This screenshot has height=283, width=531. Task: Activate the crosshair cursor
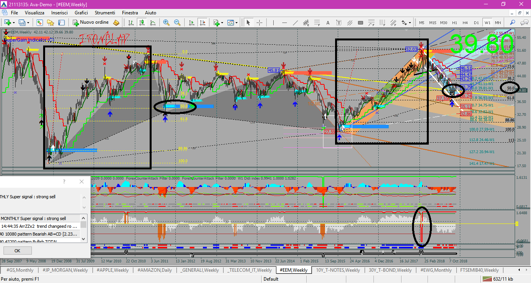pyautogui.click(x=259, y=23)
